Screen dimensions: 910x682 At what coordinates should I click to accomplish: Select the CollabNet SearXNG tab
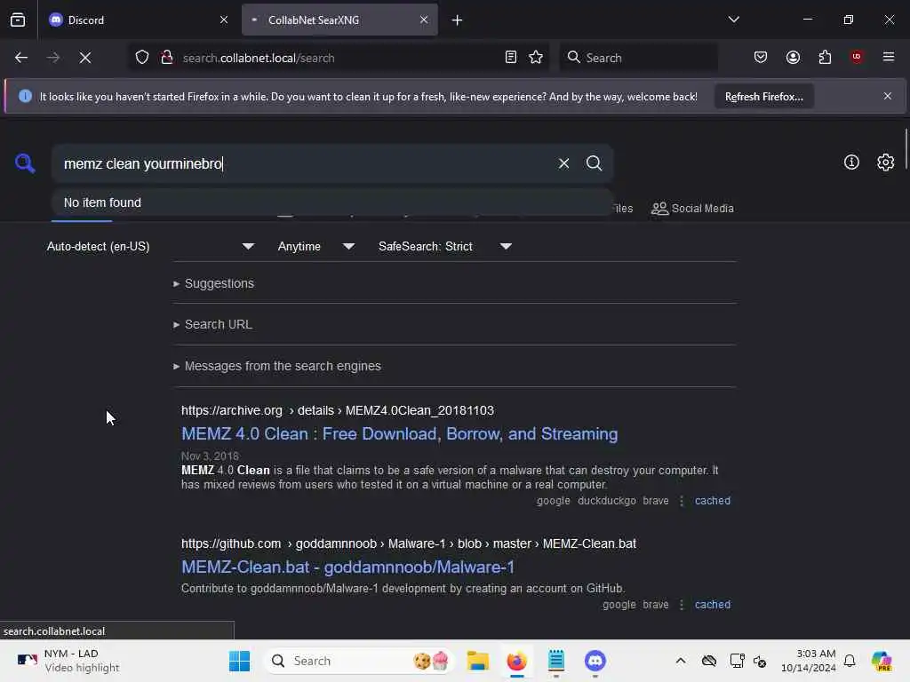tap(339, 20)
